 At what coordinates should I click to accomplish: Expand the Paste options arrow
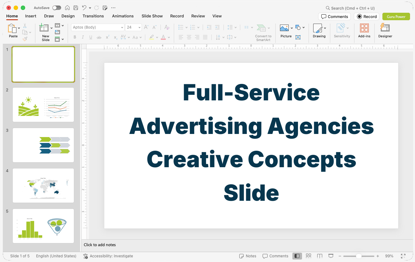point(19,28)
